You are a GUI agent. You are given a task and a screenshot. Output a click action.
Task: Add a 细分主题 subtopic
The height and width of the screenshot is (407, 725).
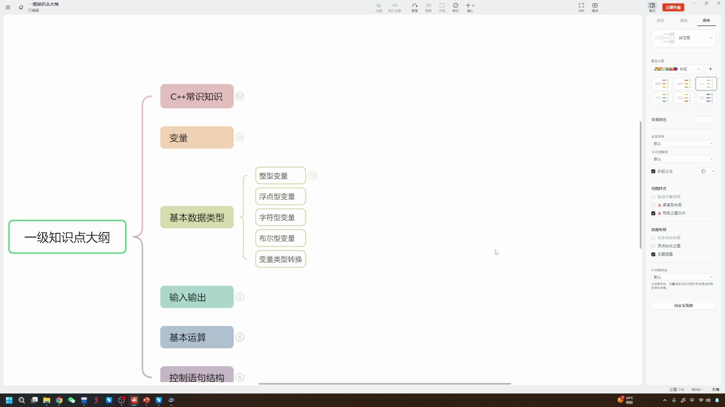pos(394,8)
